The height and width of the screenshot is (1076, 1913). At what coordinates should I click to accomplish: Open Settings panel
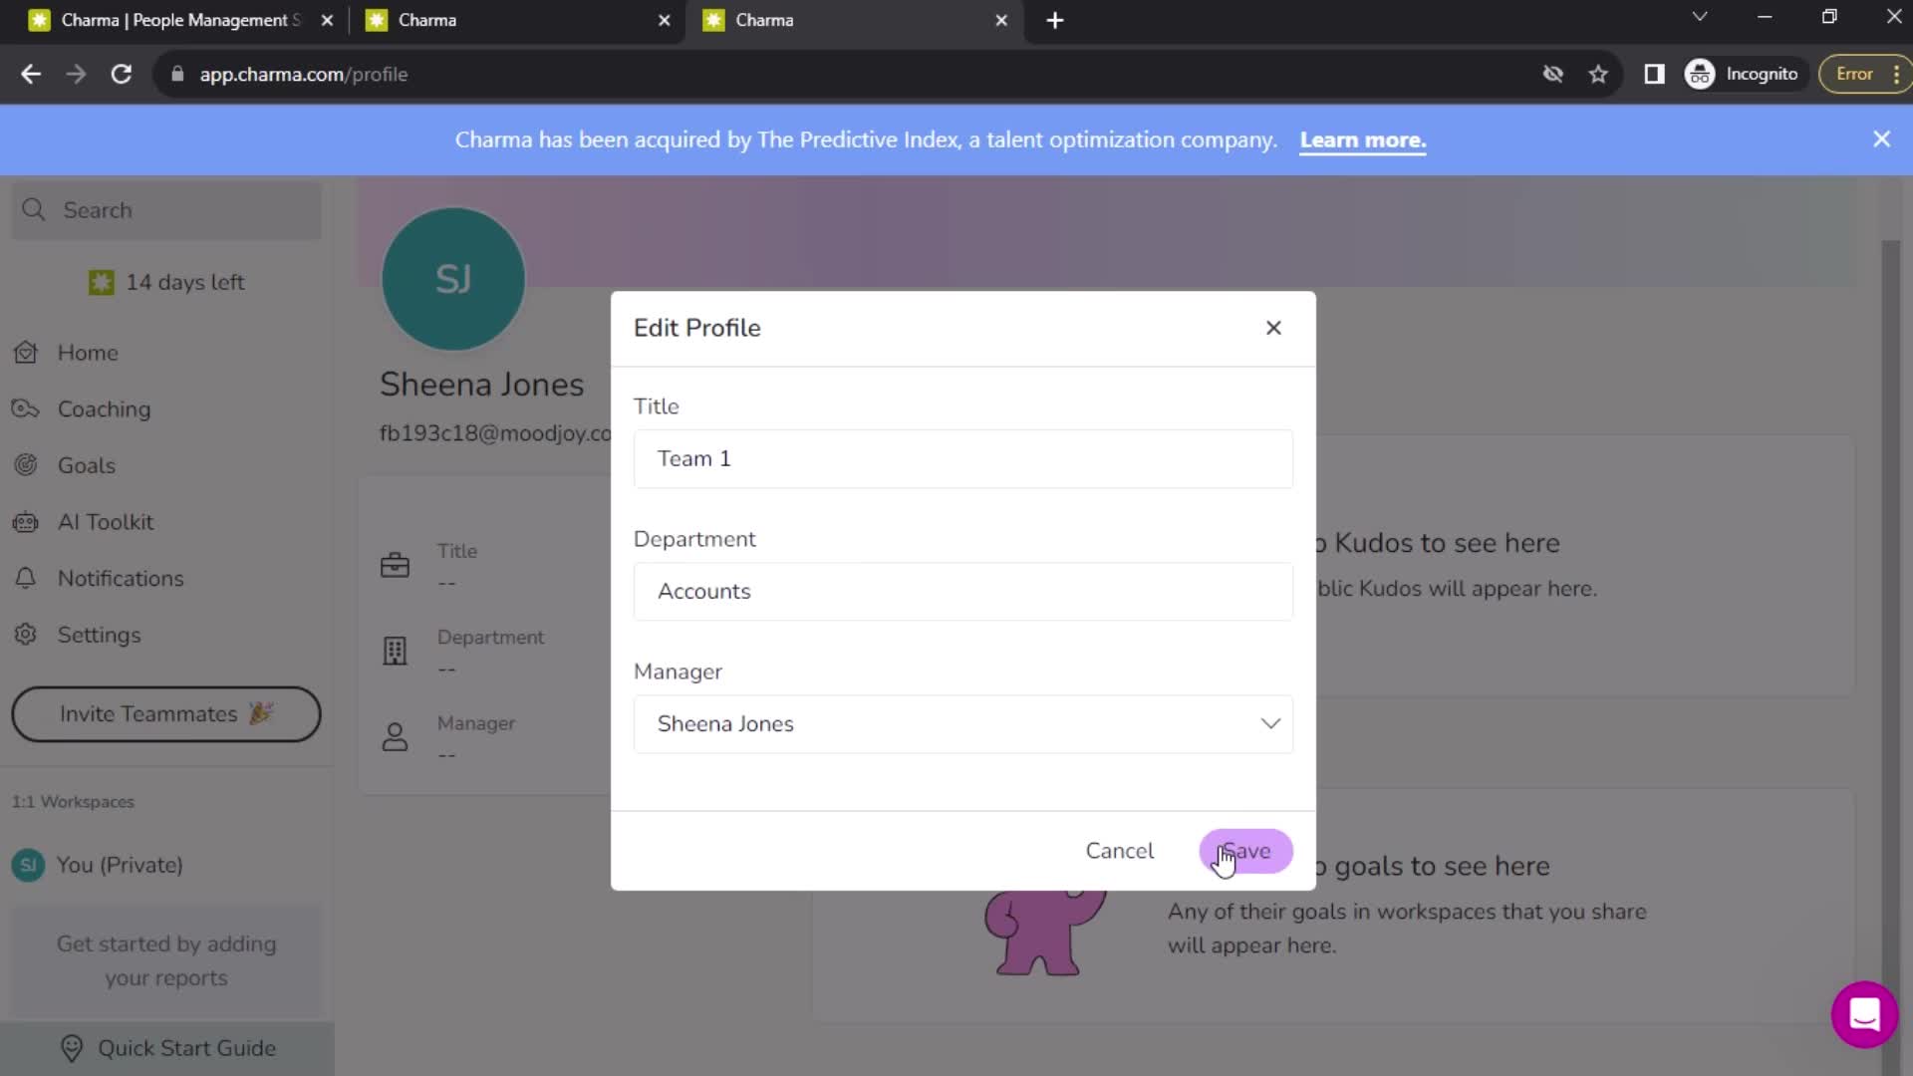[x=99, y=635]
